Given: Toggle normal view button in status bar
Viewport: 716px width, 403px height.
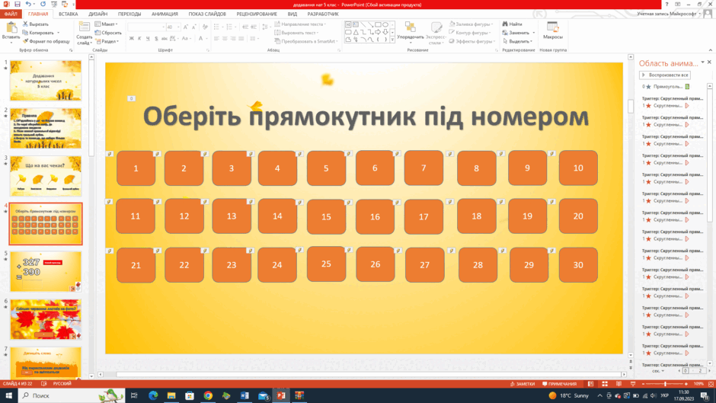Looking at the screenshot, I should [x=590, y=384].
